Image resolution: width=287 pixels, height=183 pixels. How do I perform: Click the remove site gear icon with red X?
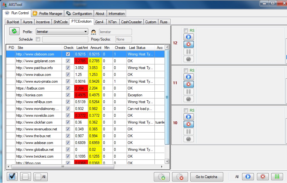[180, 177]
